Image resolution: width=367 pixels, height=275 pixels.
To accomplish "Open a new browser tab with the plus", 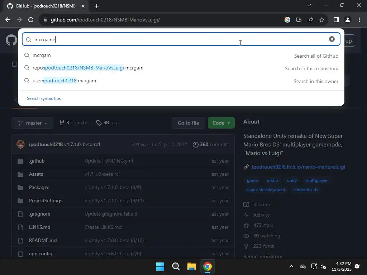I will [x=97, y=6].
